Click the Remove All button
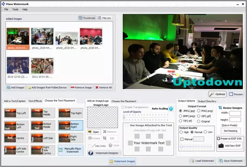The width and height of the screenshot is (247, 167). 103,88
